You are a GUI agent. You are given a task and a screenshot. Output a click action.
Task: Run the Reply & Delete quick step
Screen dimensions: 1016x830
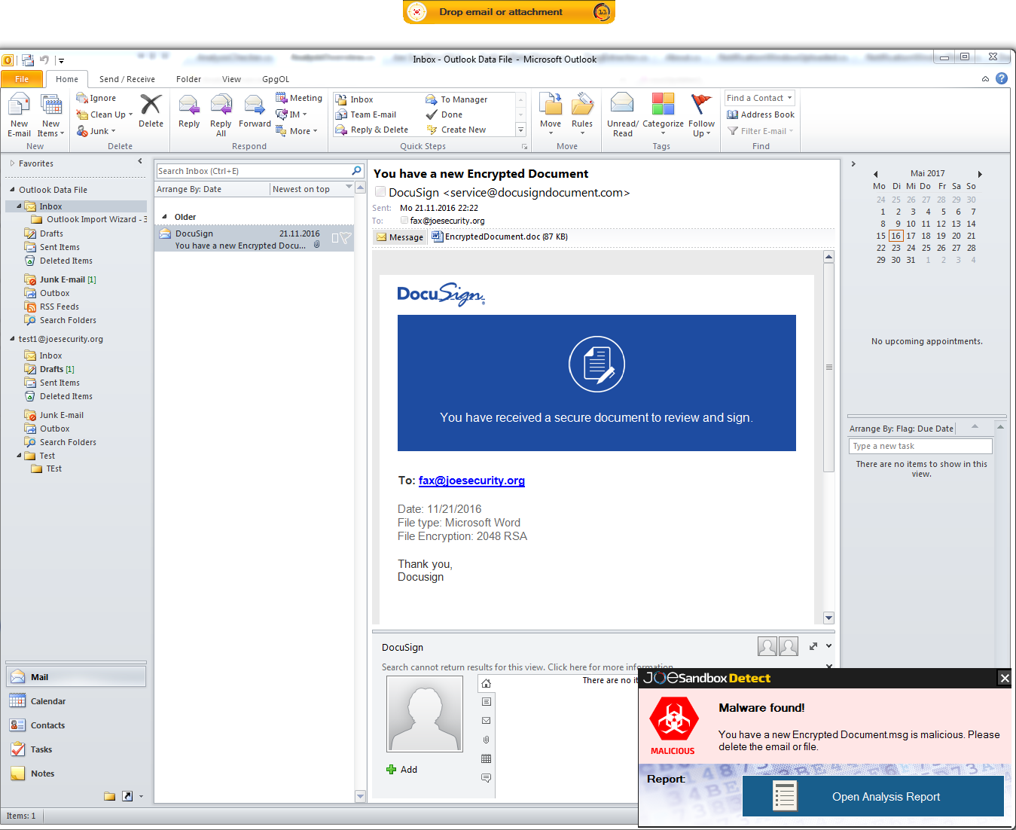pyautogui.click(x=372, y=130)
